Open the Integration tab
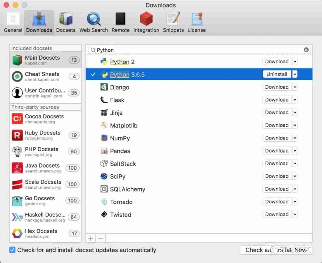The width and height of the screenshot is (322, 263). point(146,23)
